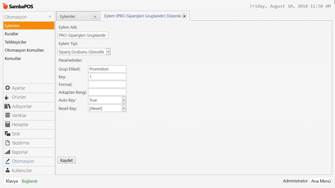335x188 pixels.
Task: Focus the Format input field
Action: pyautogui.click(x=107, y=85)
